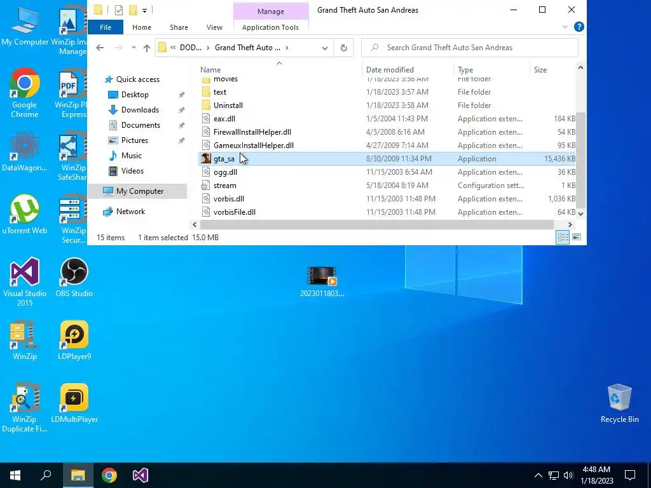
Task: Select Network in navigation pane
Action: tap(130, 212)
